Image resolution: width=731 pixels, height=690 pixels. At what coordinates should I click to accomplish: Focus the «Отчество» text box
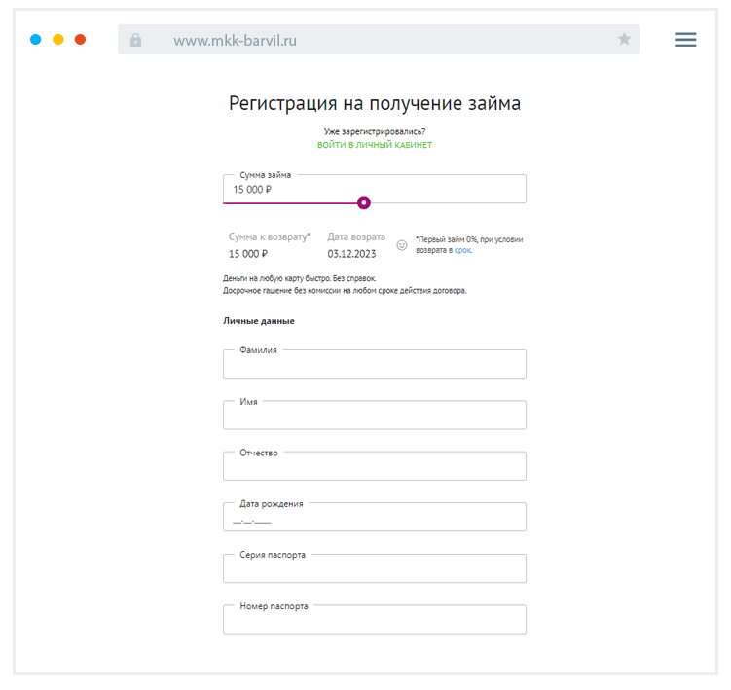click(375, 467)
